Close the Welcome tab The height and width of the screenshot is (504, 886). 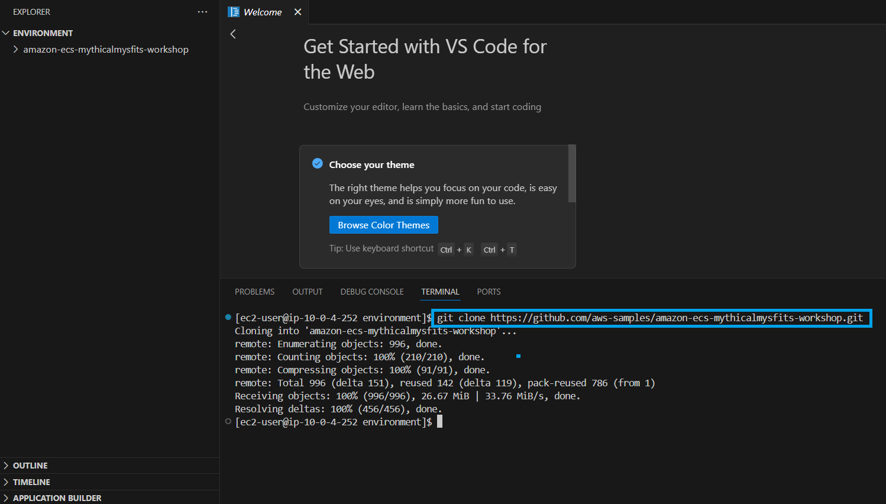pyautogui.click(x=298, y=12)
